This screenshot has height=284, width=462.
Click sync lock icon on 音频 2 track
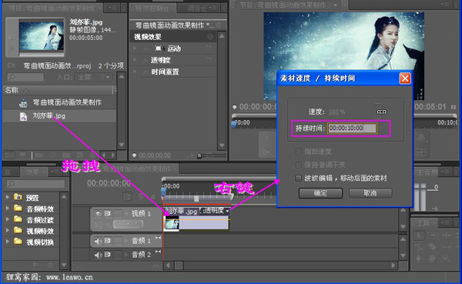(108, 254)
